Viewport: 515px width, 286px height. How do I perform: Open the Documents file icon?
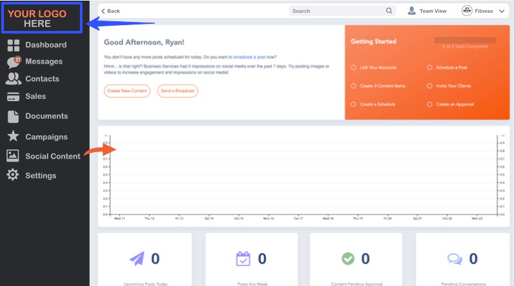13,117
